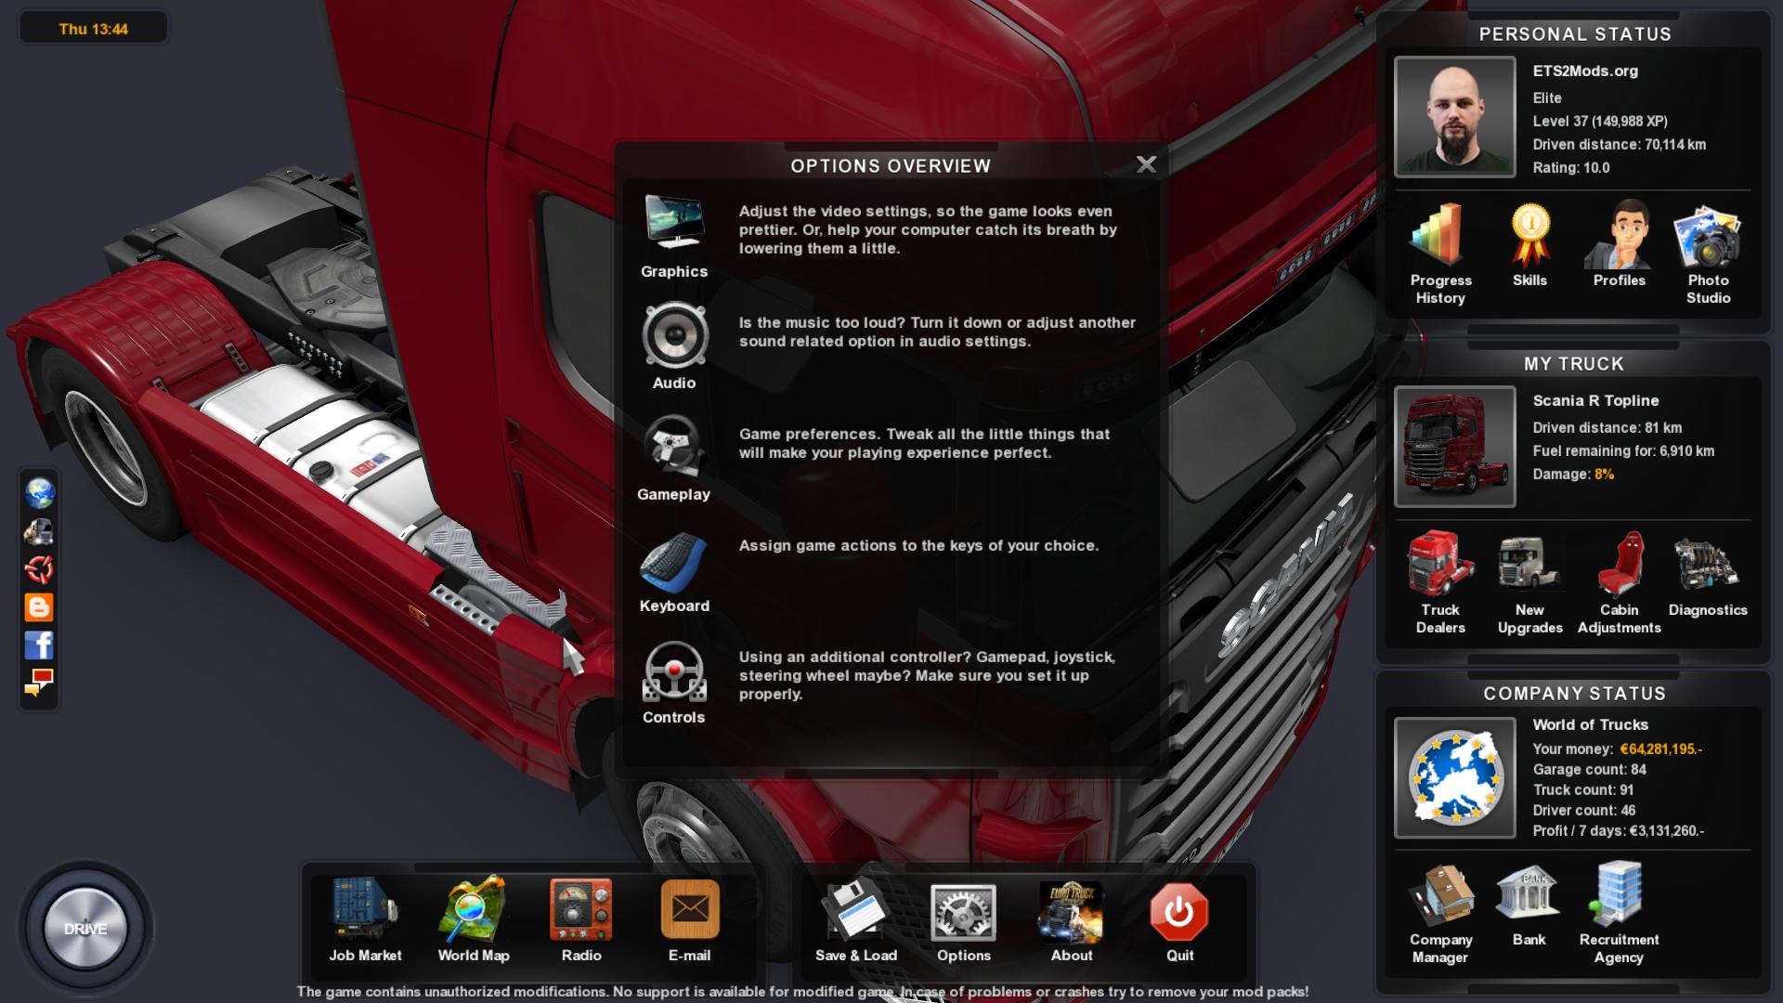Open Cabin Adjustments red seat icon
This screenshot has width=1783, height=1003.
(1619, 564)
